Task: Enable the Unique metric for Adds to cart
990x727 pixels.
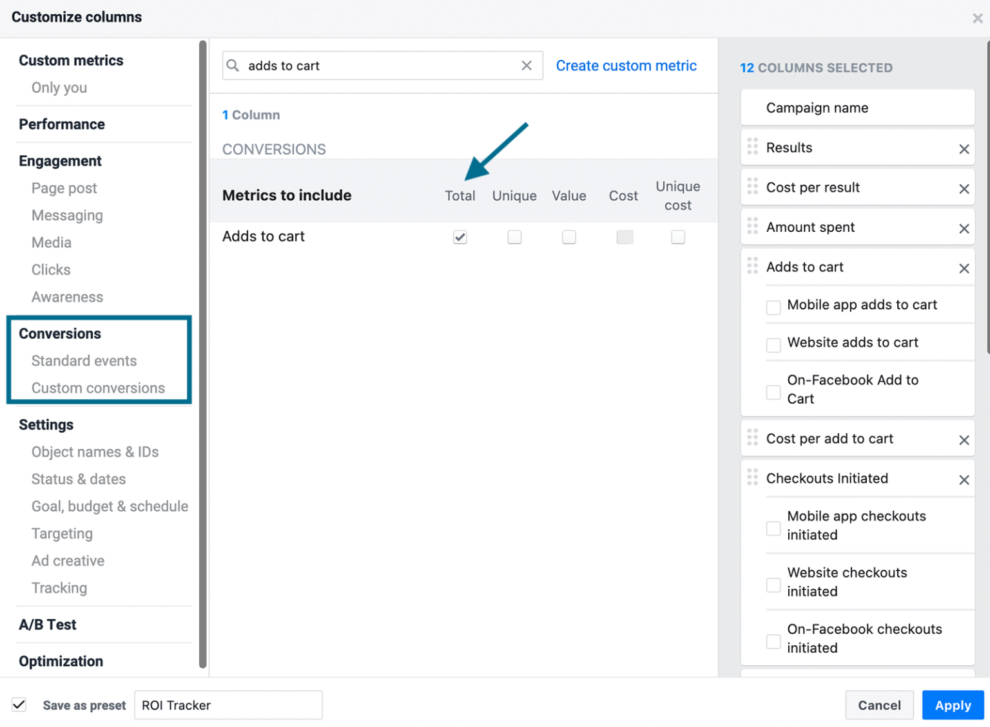Action: click(514, 237)
